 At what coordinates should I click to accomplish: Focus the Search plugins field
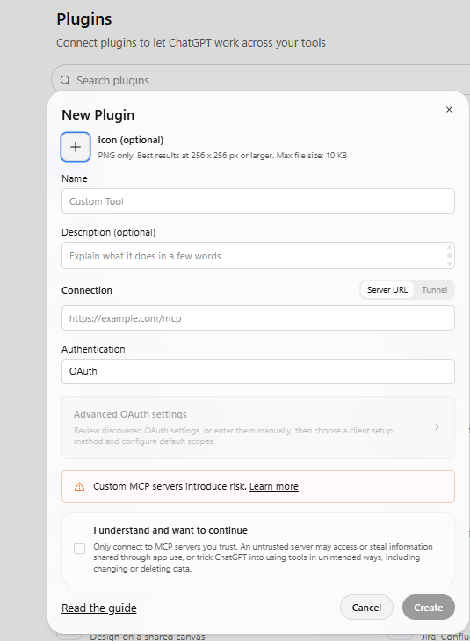point(261,80)
